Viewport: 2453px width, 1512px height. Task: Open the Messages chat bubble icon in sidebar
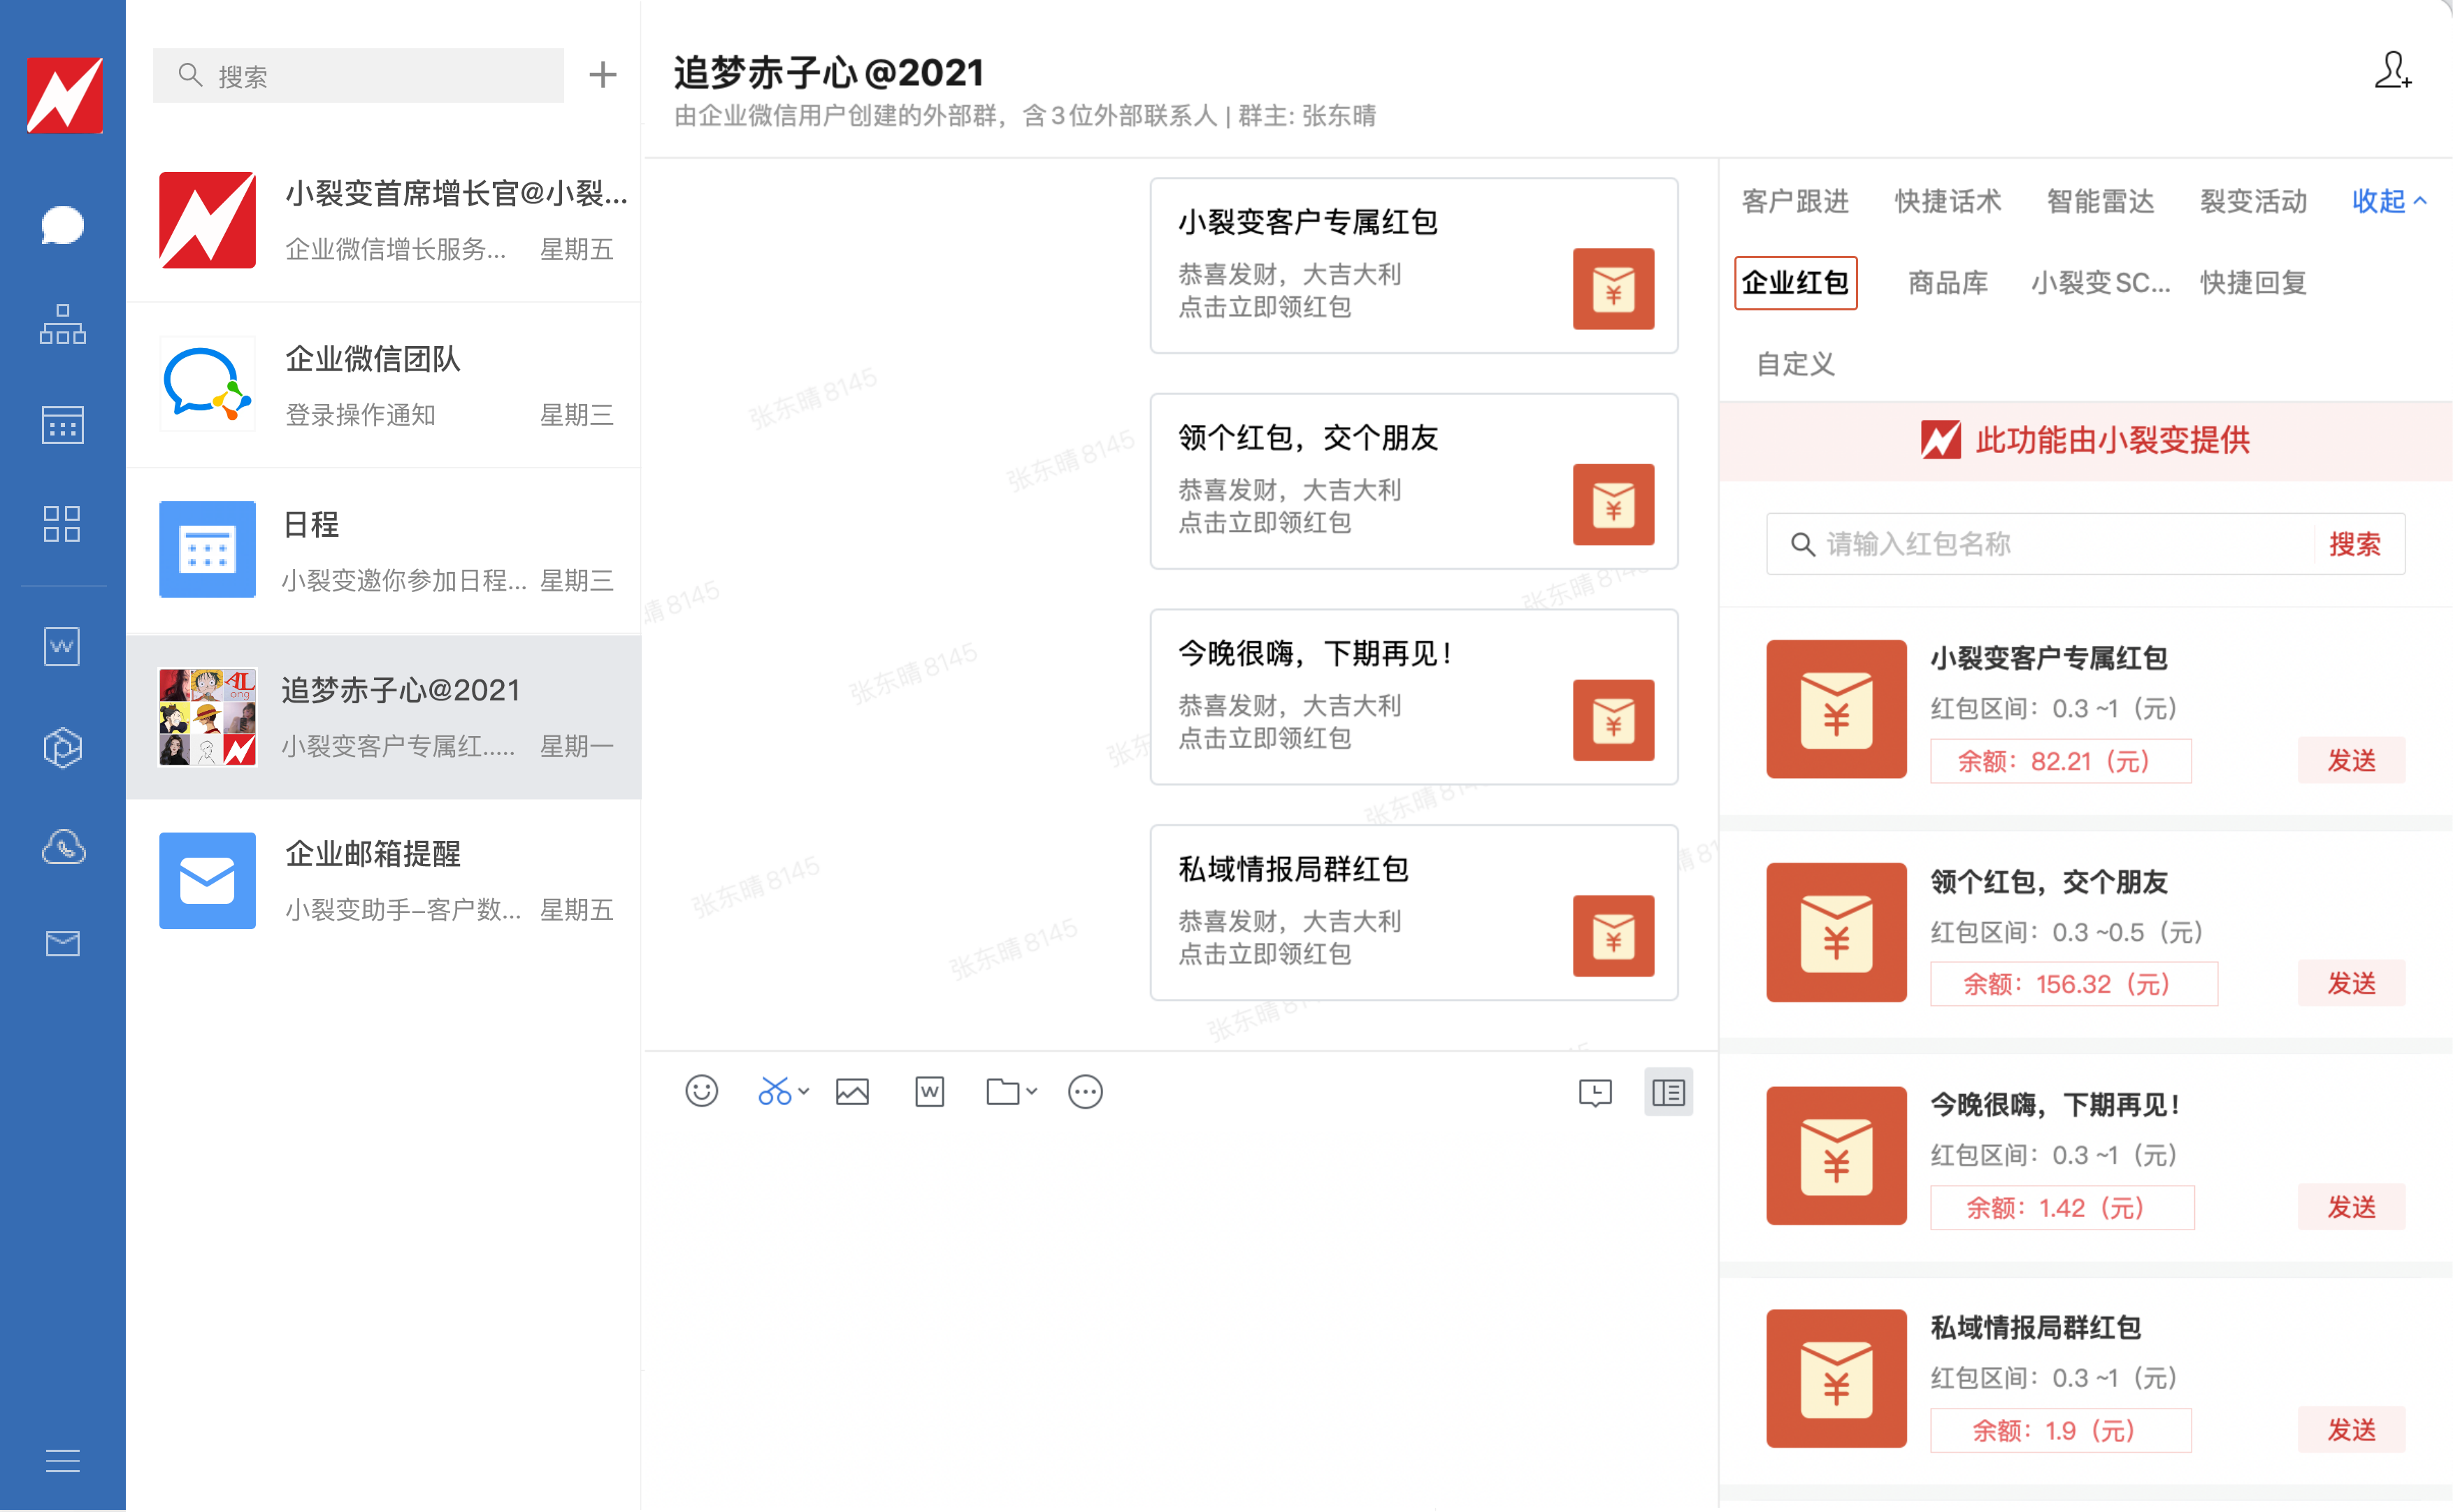pyautogui.click(x=62, y=225)
